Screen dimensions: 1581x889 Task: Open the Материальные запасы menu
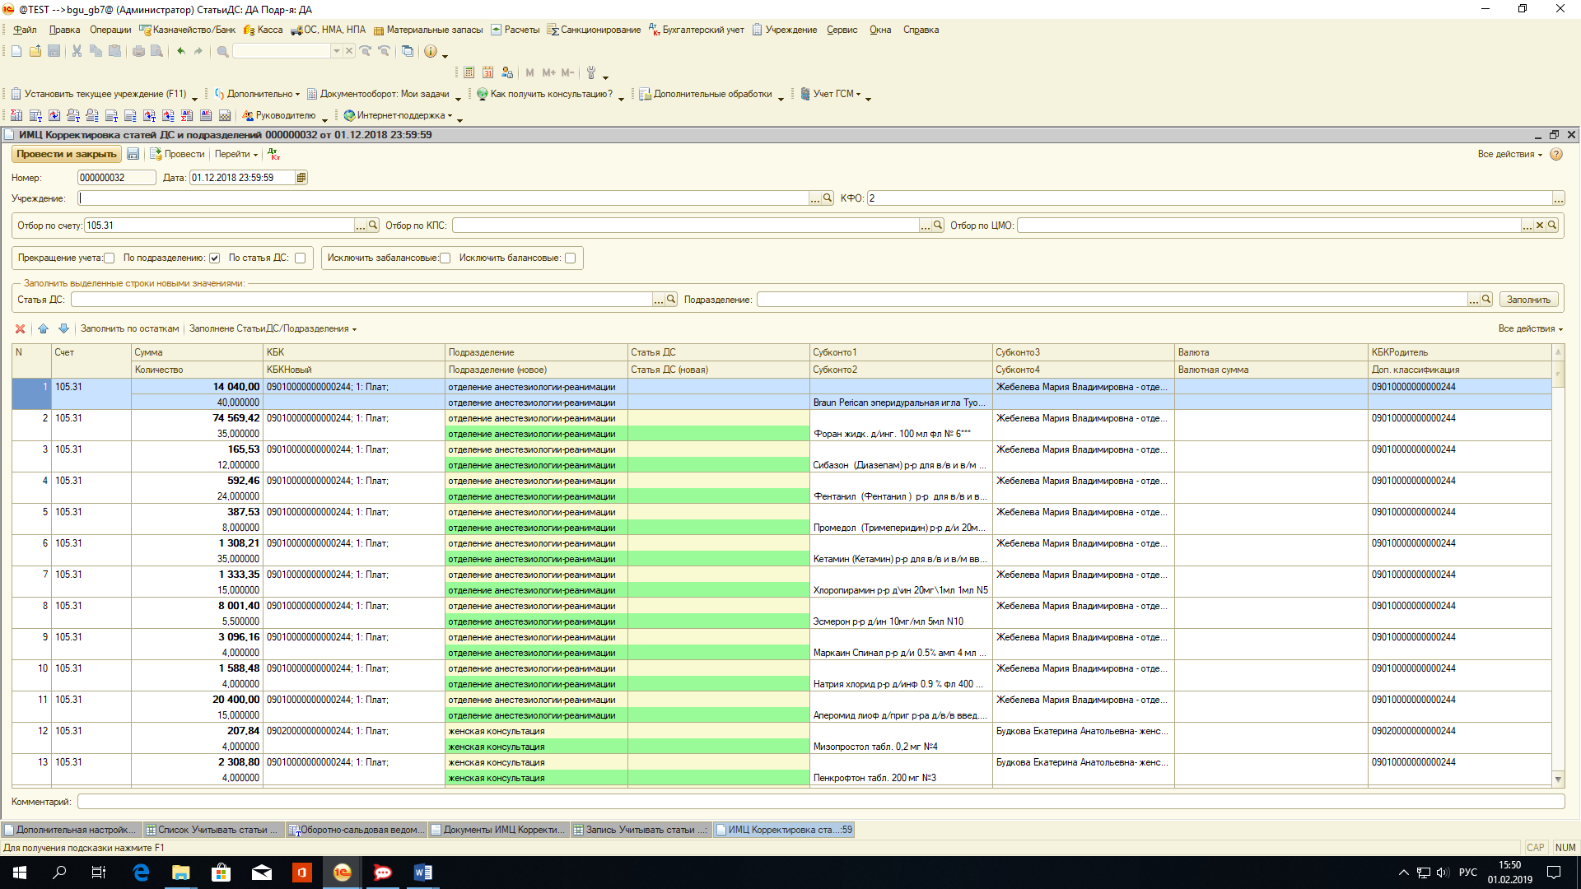428,30
